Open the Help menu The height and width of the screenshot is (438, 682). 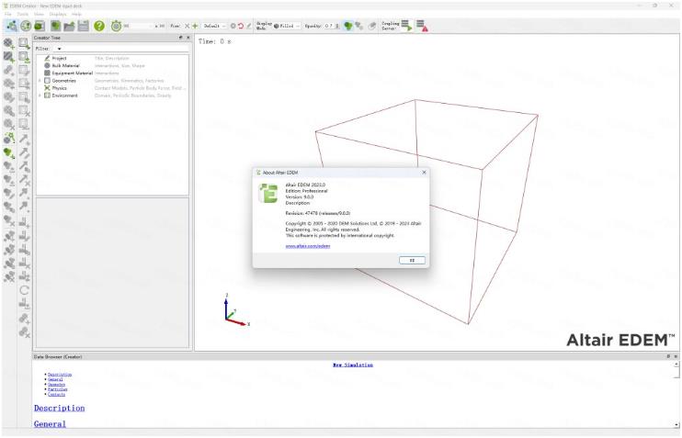coord(76,15)
